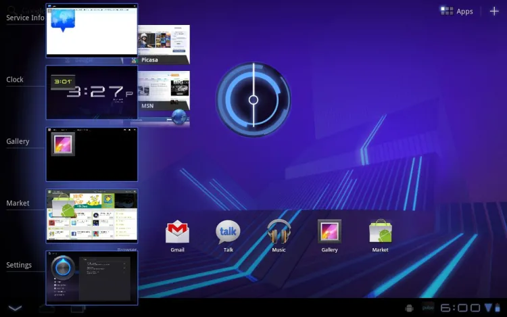507x317 pixels.
Task: Tap the circular analog clock widget
Action: coord(254,100)
